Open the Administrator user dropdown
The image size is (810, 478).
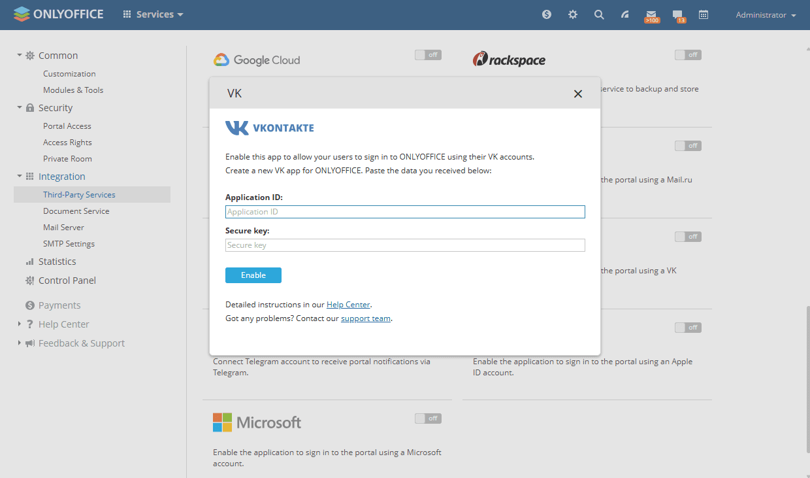coord(766,15)
